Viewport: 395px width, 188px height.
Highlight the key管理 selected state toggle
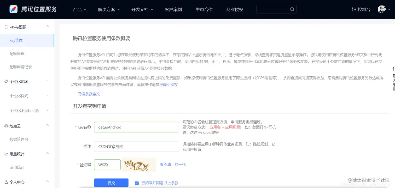[16, 40]
